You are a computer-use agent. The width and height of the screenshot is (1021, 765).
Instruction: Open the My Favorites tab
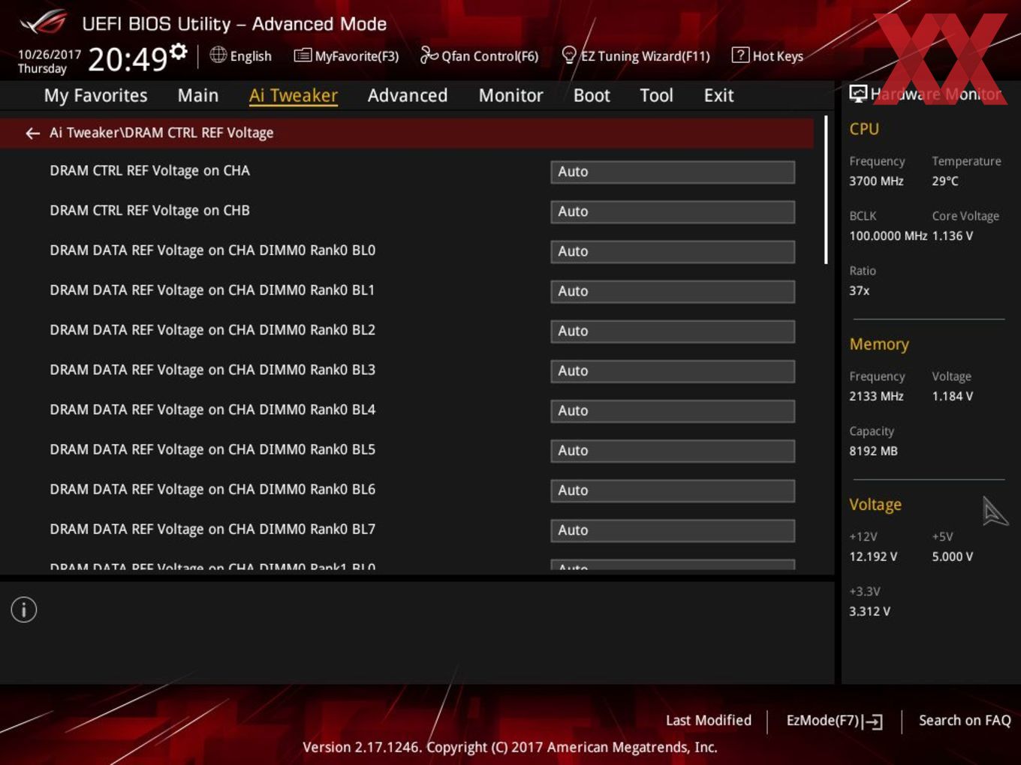[95, 95]
